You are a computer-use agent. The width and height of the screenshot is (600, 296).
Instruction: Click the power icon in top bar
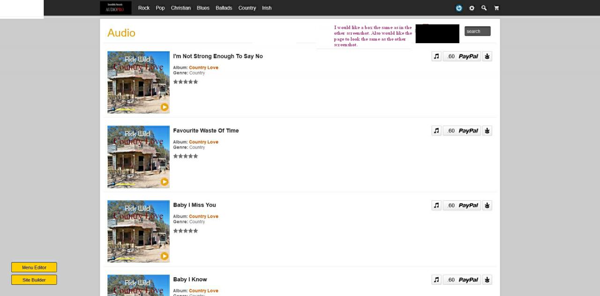click(x=459, y=8)
